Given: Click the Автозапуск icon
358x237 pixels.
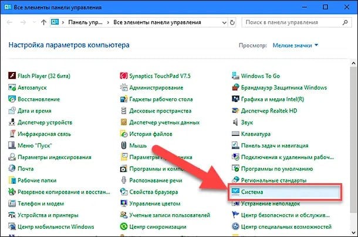Looking at the screenshot, I should pyautogui.click(x=12, y=87).
